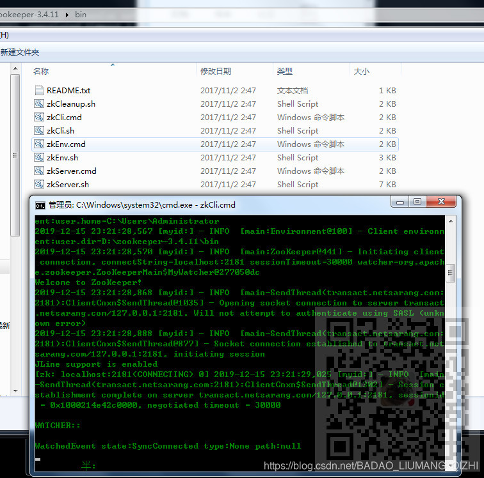Viewport: 484px width, 478px height.
Task: Click the README.txt file icon
Action: pyautogui.click(x=39, y=90)
